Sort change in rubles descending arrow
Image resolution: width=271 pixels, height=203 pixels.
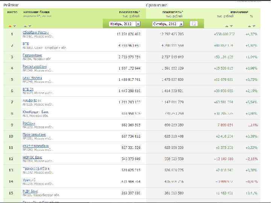pos(231,26)
